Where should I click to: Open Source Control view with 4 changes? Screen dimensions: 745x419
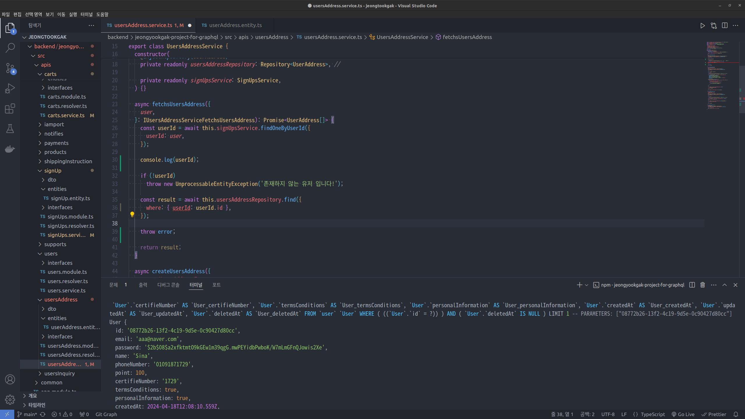(10, 68)
